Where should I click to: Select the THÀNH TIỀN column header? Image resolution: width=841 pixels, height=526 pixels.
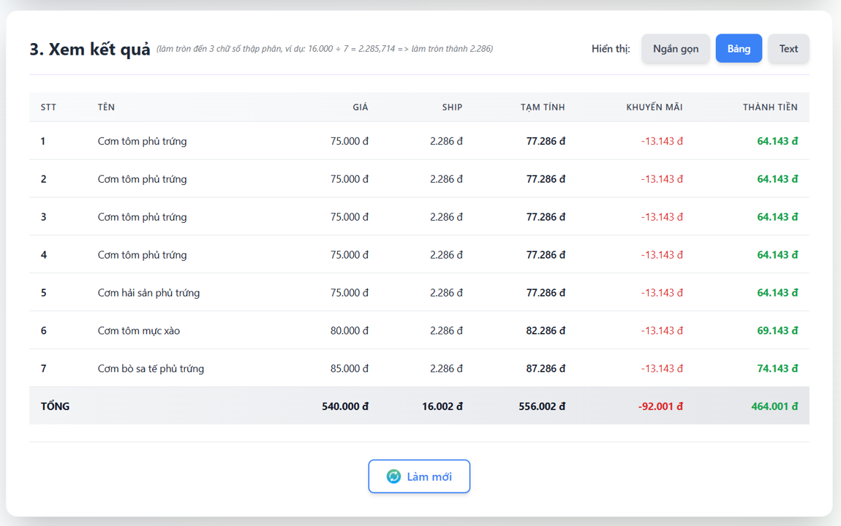coord(770,107)
